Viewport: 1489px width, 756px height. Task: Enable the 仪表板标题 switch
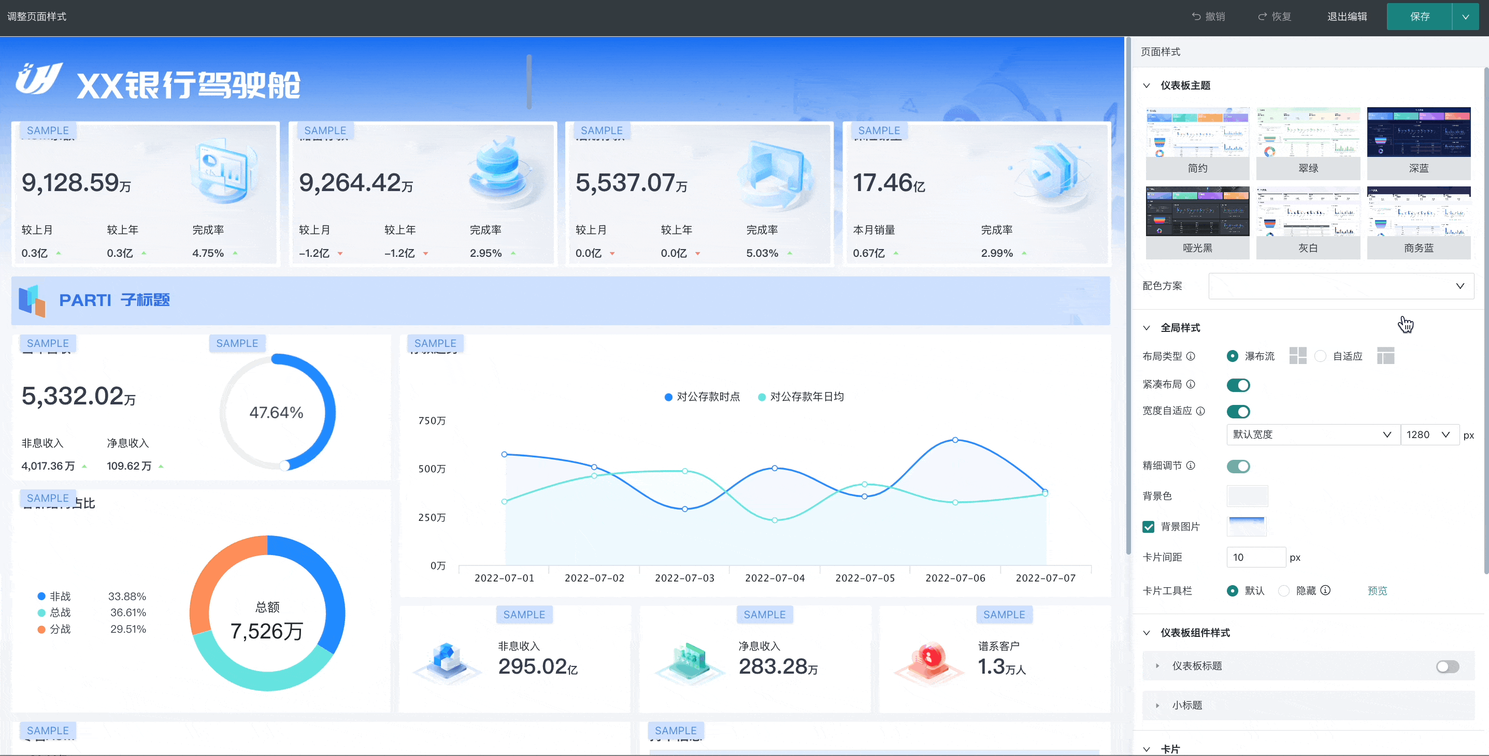pyautogui.click(x=1448, y=666)
